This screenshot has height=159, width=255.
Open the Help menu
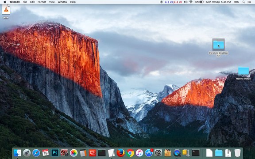73,2
